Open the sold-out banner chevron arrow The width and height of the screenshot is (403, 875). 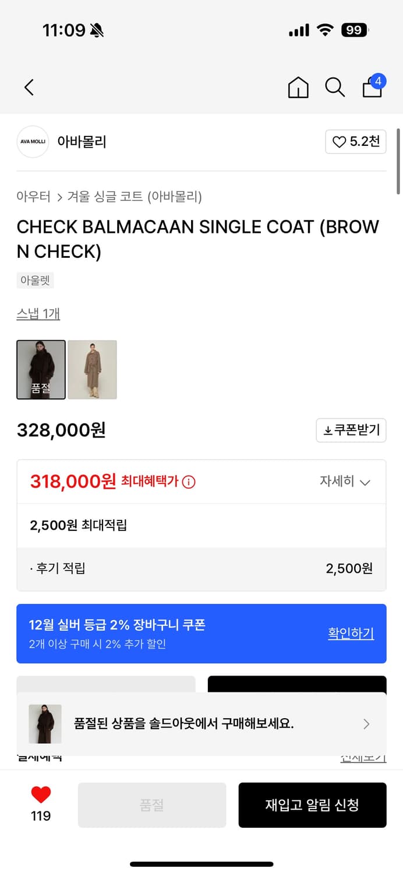[366, 724]
